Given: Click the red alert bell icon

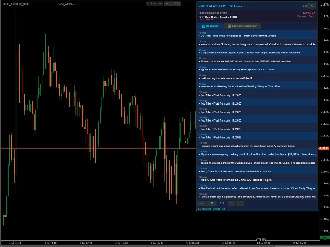Looking at the screenshot, I should click(x=314, y=13).
